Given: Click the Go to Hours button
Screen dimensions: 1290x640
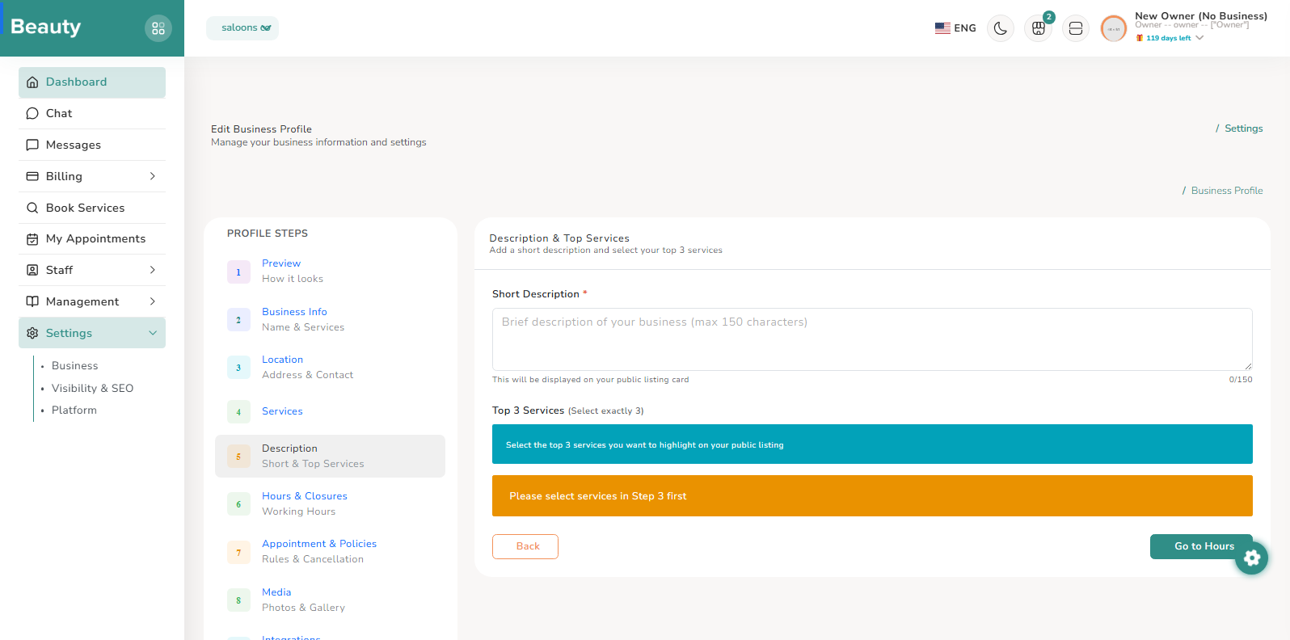Looking at the screenshot, I should coord(1201,546).
